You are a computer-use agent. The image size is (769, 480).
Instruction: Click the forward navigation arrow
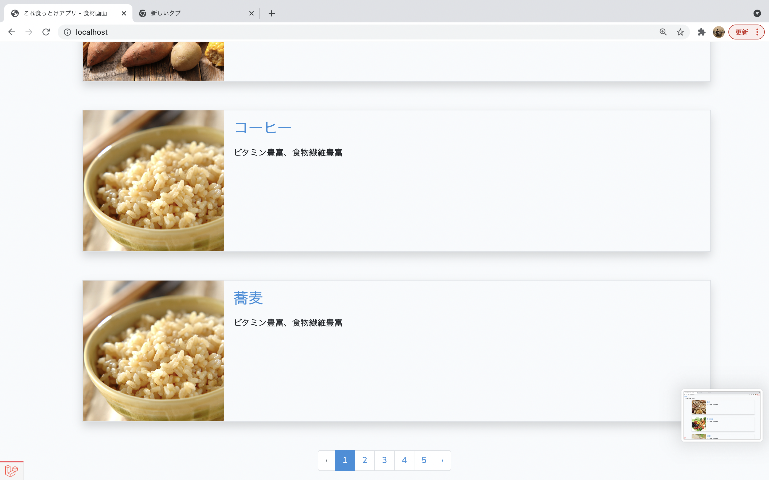coord(29,32)
